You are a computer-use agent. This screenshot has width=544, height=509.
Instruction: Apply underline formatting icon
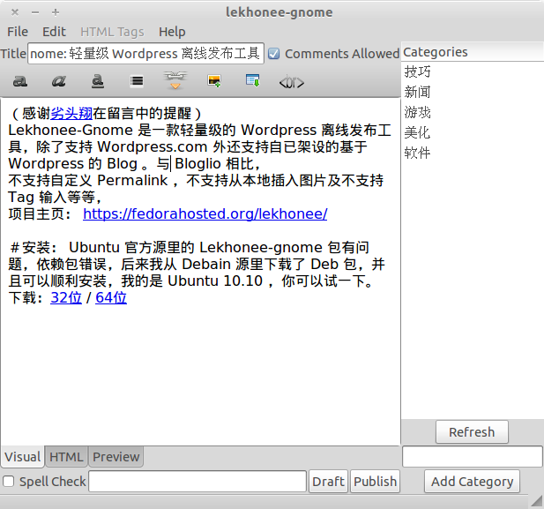[98, 81]
